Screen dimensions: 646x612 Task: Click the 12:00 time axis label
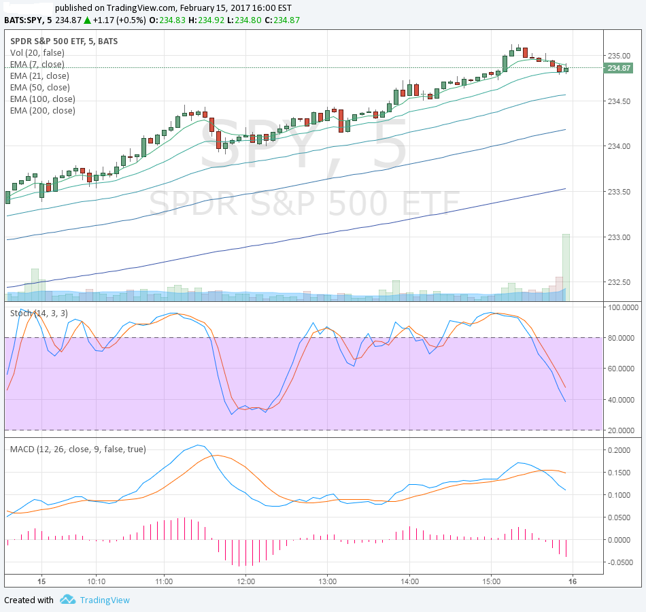click(246, 582)
